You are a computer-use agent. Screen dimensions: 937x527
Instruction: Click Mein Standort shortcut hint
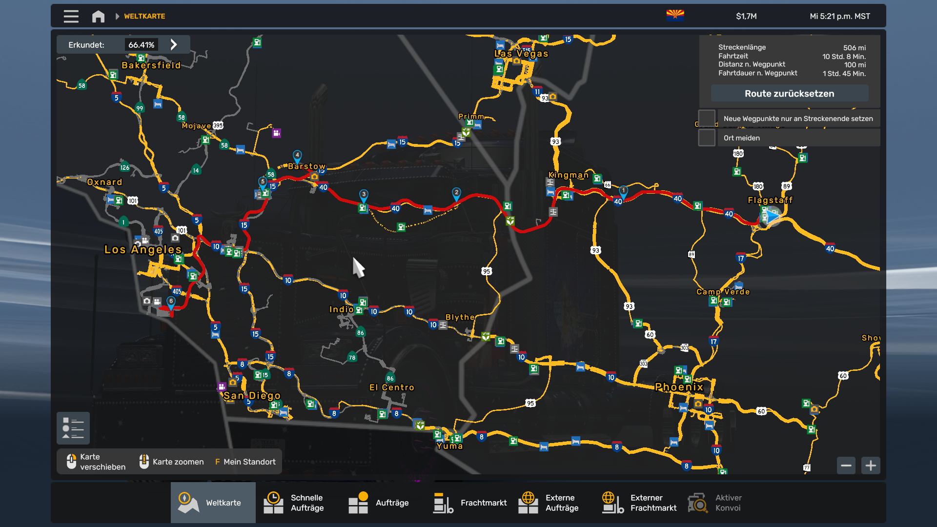245,462
